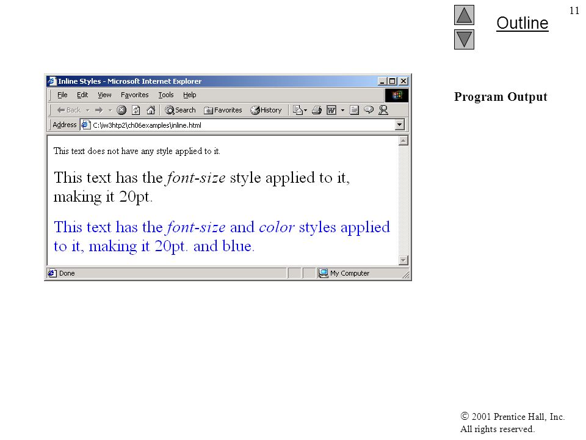This screenshot has height=440, width=586.
Task: Click the "My Computer" status text
Action: (350, 273)
